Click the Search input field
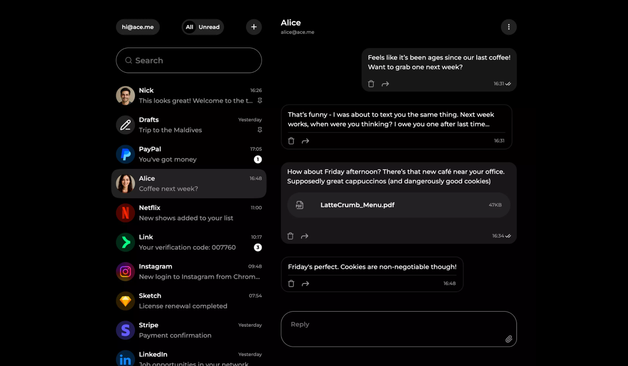628x366 pixels. [189, 61]
